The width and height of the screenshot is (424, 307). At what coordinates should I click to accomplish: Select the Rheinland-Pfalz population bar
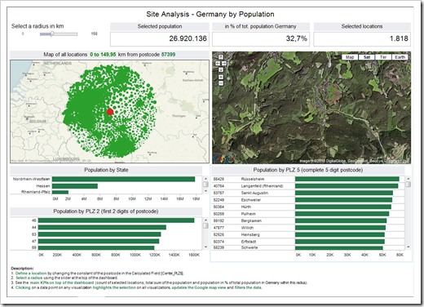60,192
